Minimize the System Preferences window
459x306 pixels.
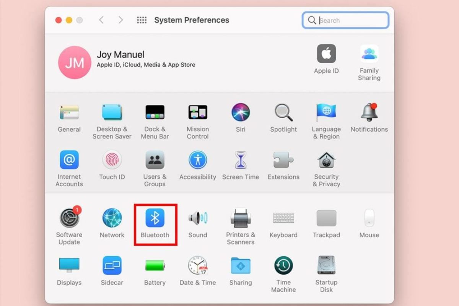(69, 20)
